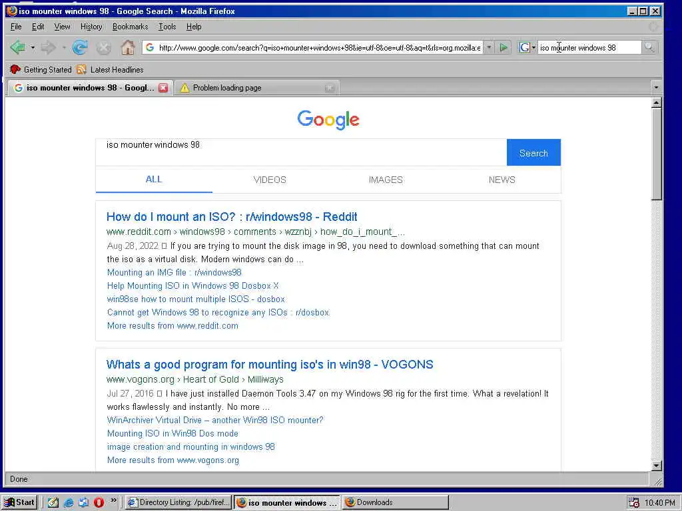Open the Getting Started bookmark
This screenshot has width=682, height=511.
[x=41, y=69]
